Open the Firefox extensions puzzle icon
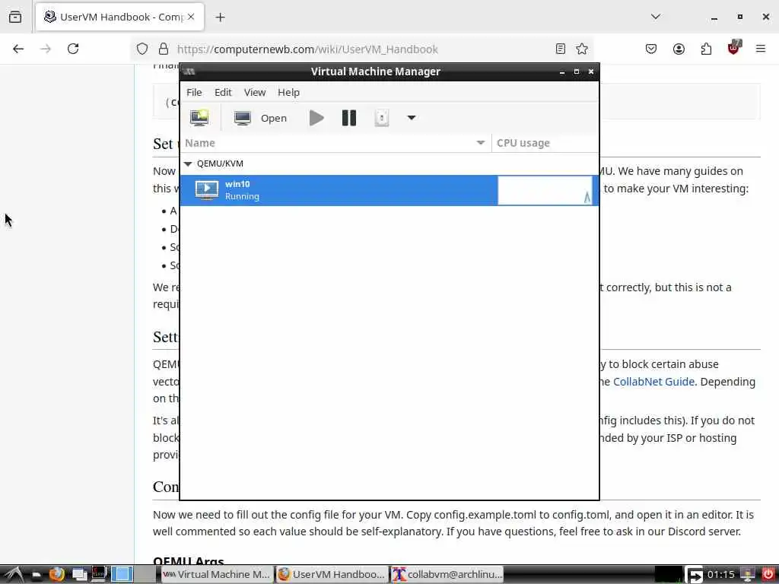Viewport: 779px width, 584px height. 706,49
